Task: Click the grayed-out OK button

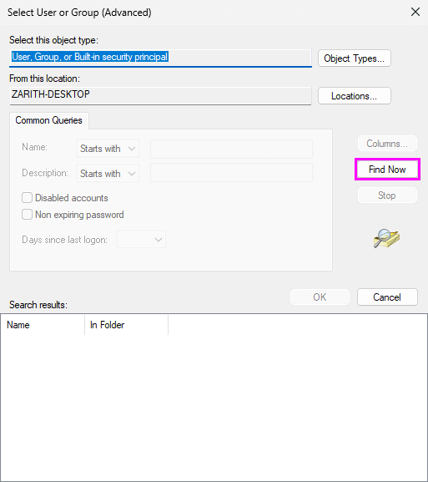Action: tap(320, 297)
